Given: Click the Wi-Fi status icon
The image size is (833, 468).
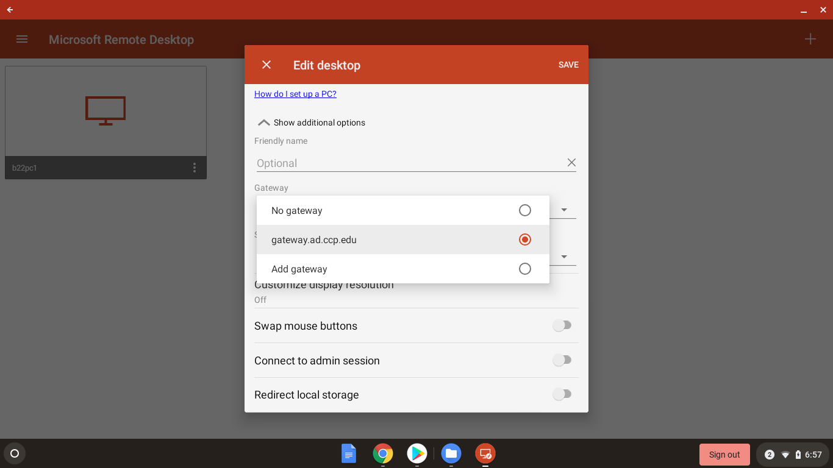Looking at the screenshot, I should (x=785, y=455).
